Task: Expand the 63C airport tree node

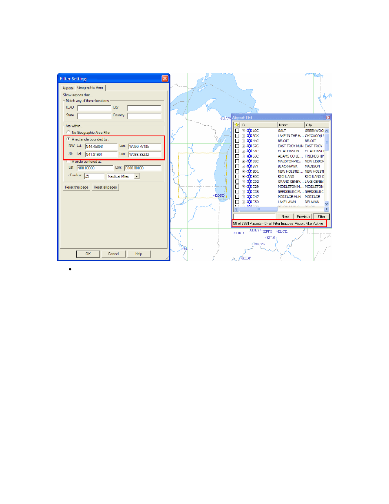Action: (x=243, y=156)
